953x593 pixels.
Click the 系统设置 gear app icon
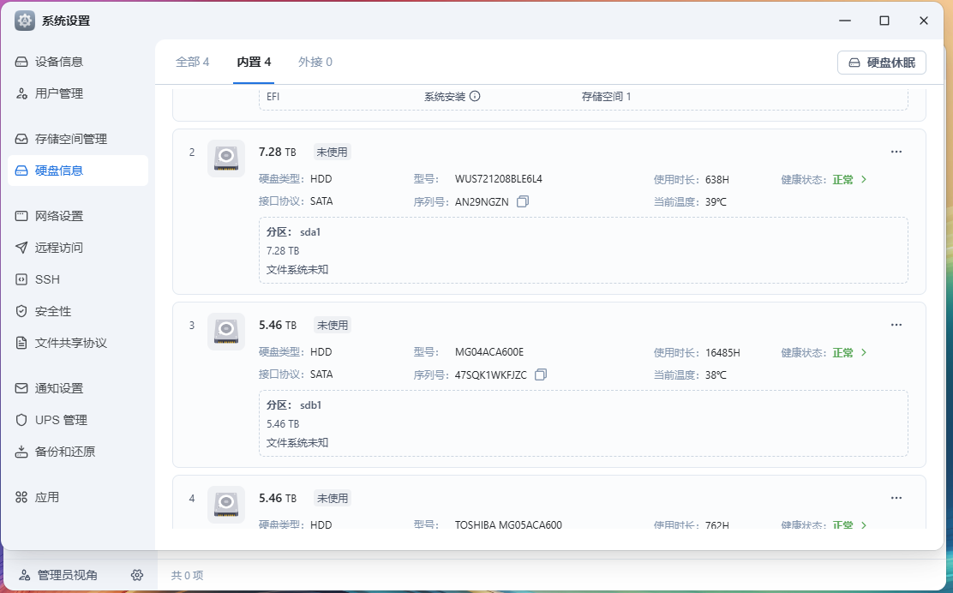pyautogui.click(x=25, y=21)
